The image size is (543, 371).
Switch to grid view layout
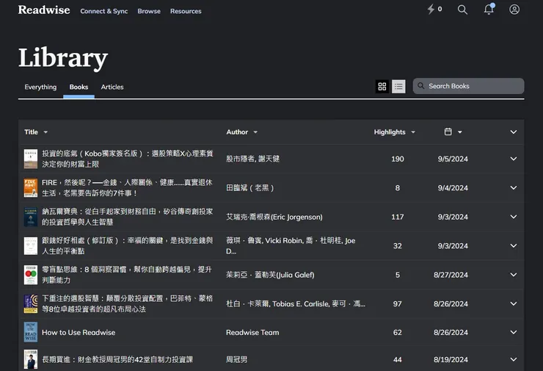click(x=382, y=87)
